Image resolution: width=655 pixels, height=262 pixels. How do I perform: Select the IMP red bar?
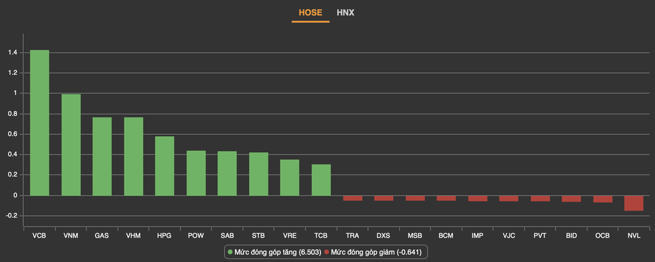pyautogui.click(x=478, y=198)
